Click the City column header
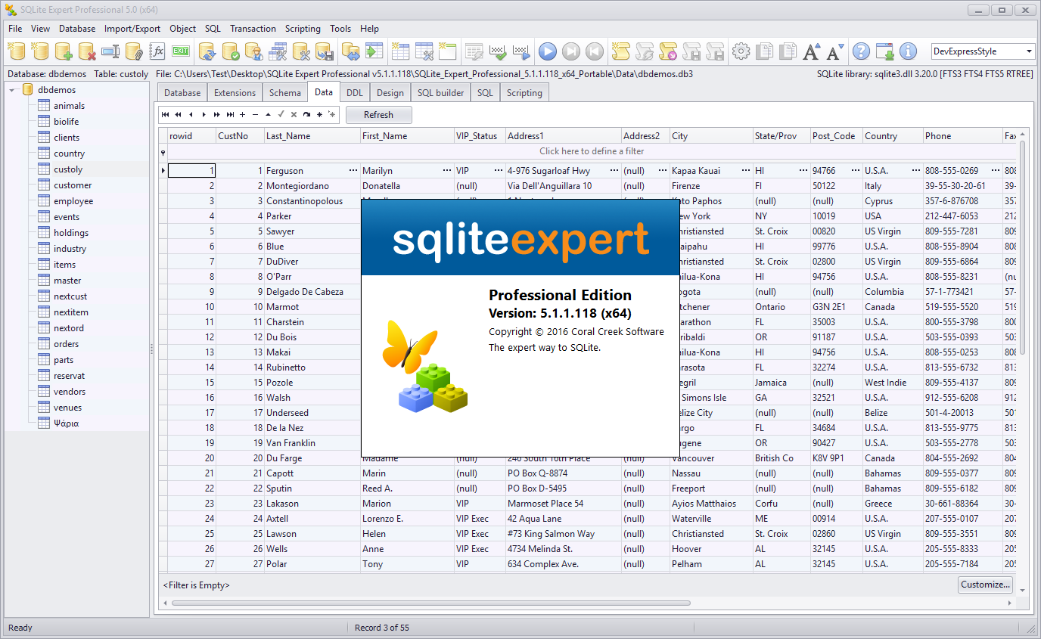 click(711, 136)
